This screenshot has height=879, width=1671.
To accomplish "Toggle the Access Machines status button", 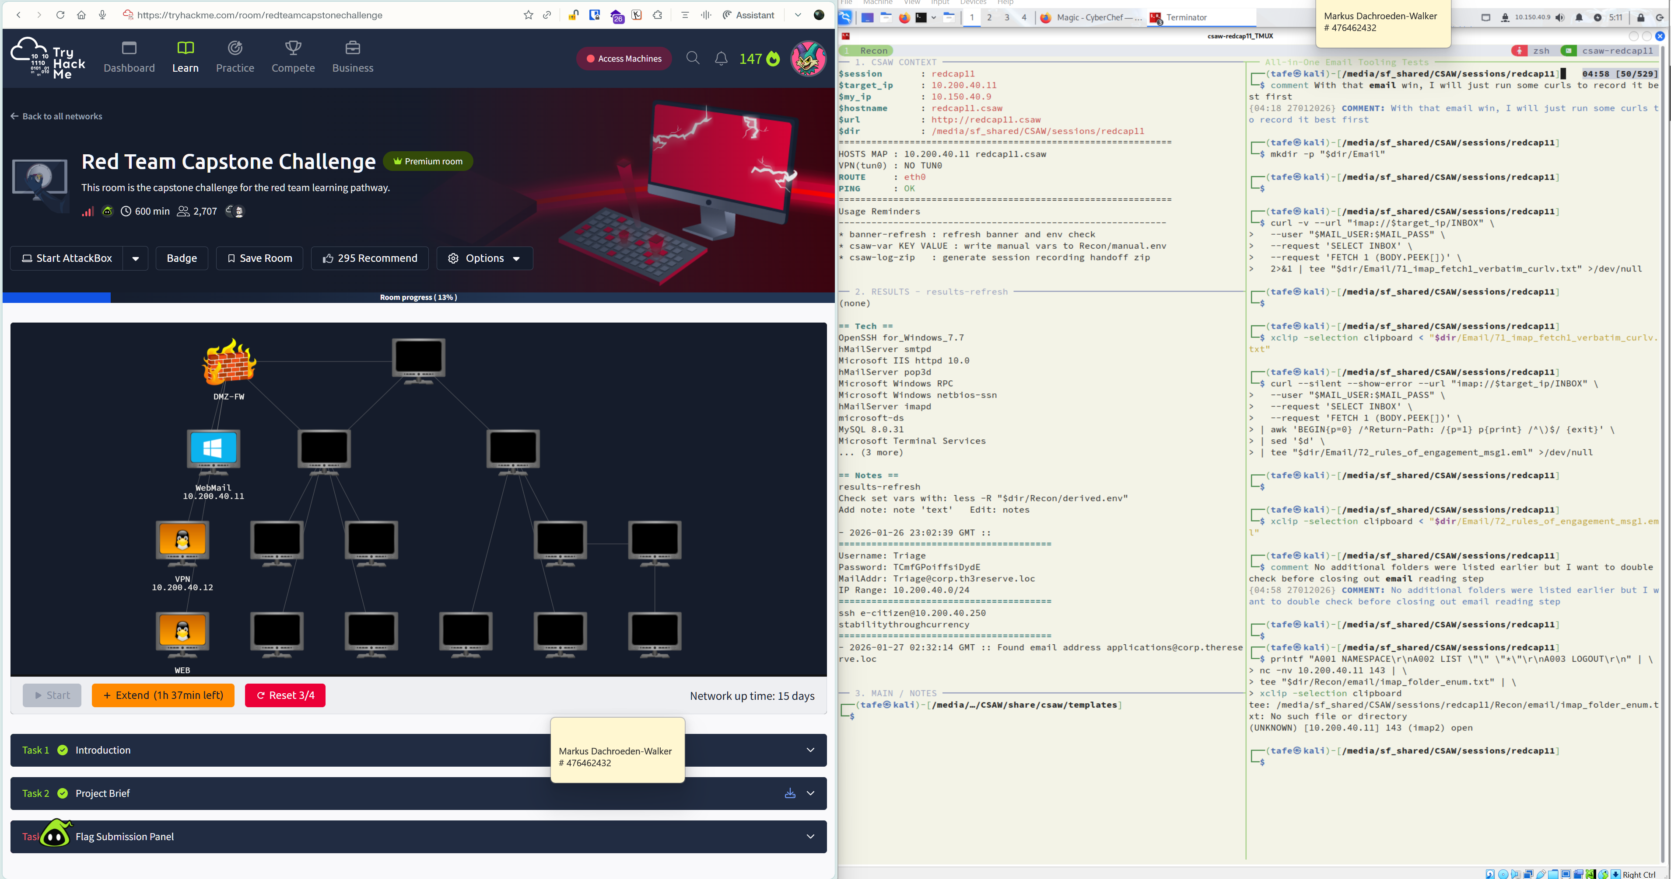I will click(624, 58).
